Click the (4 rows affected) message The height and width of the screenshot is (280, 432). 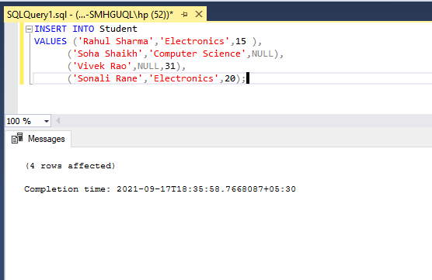click(70, 166)
